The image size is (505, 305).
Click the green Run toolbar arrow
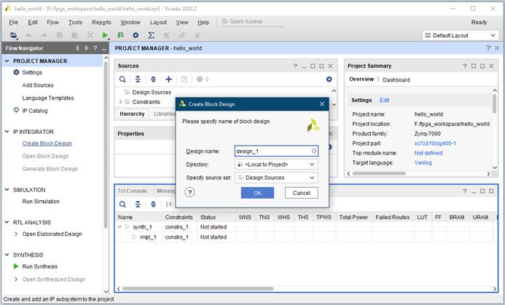[x=105, y=35]
